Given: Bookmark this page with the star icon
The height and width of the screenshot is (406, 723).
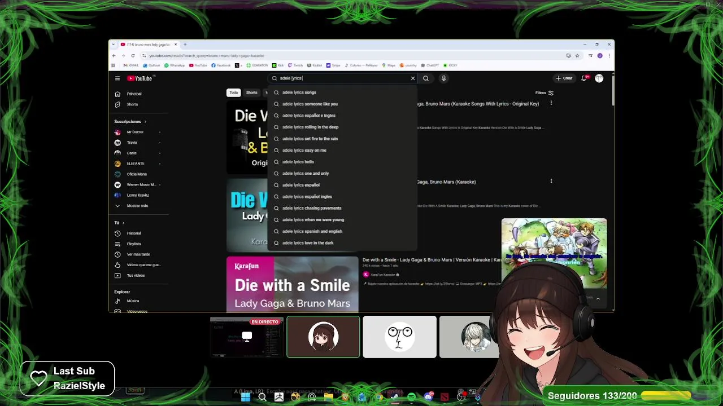Looking at the screenshot, I should 577,56.
